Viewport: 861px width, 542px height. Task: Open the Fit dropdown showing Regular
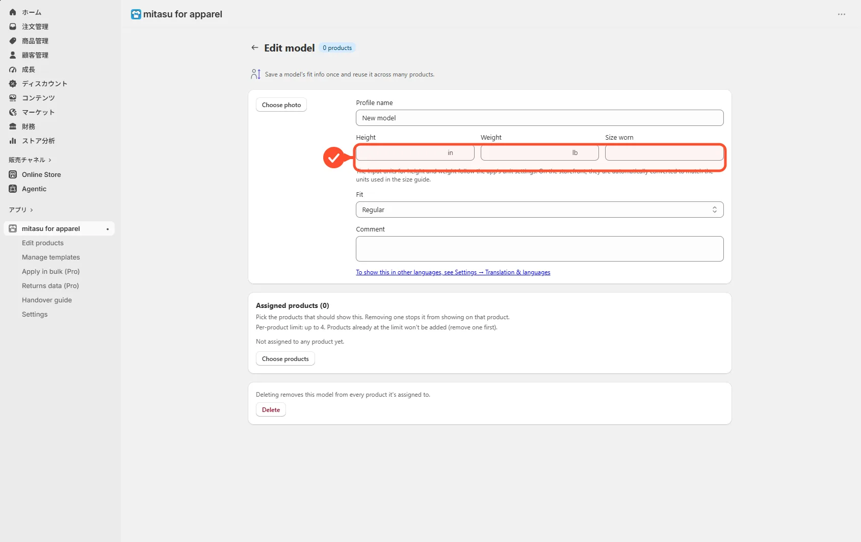pos(539,210)
